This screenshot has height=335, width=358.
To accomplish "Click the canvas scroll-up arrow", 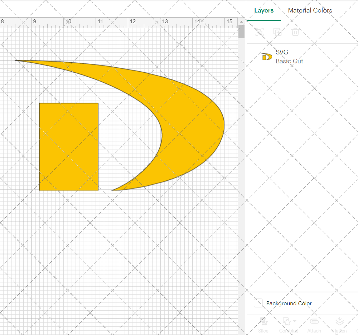I will [x=241, y=22].
